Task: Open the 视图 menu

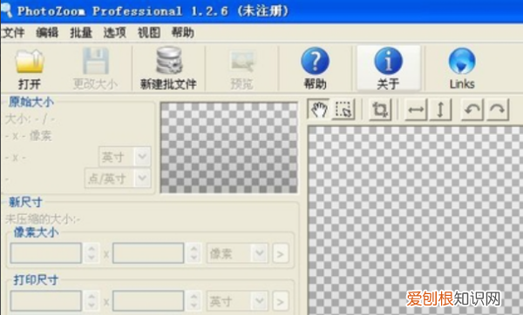Action: click(149, 33)
